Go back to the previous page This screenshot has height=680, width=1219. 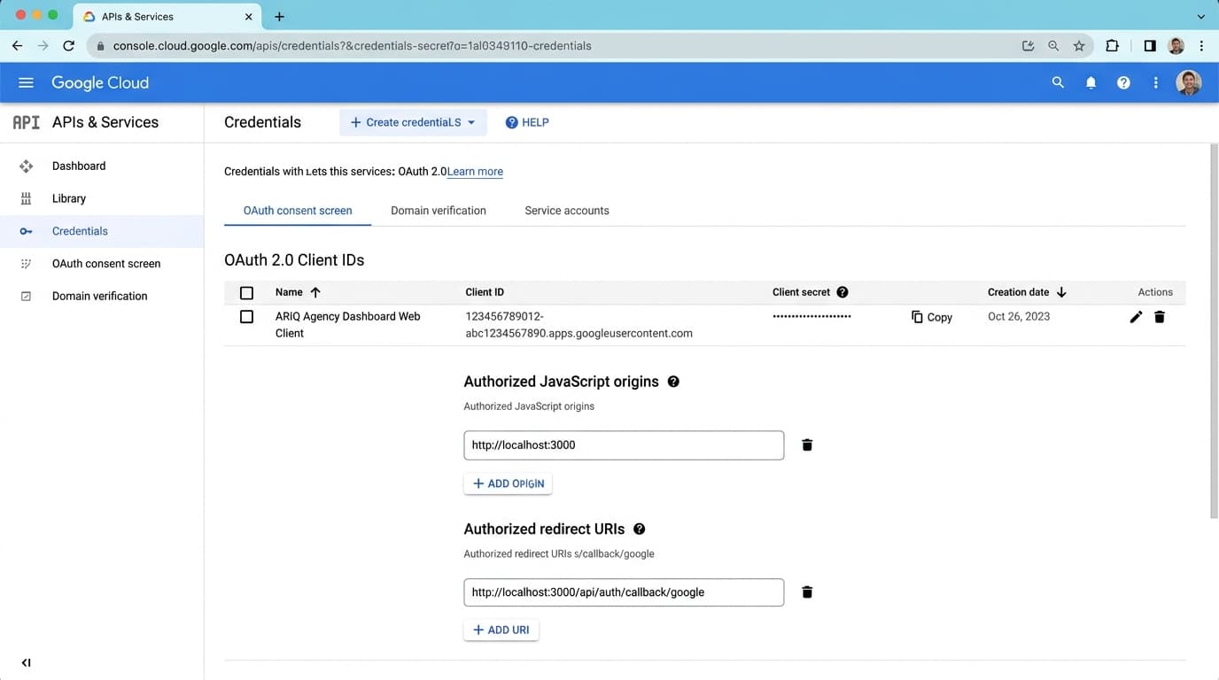pos(17,45)
